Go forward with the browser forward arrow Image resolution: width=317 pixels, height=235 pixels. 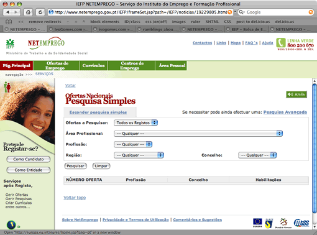pyautogui.click(x=16, y=12)
